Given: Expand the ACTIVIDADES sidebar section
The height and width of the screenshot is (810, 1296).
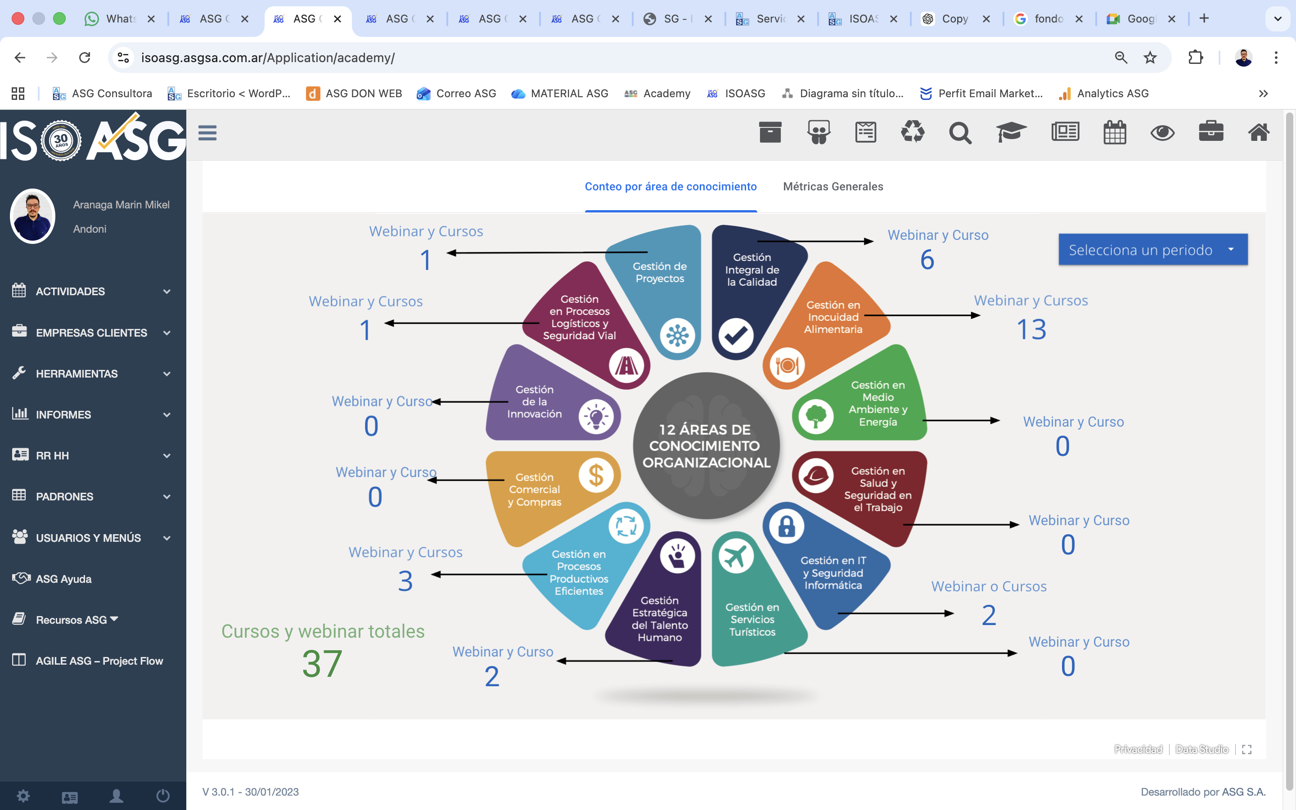Looking at the screenshot, I should coord(91,291).
